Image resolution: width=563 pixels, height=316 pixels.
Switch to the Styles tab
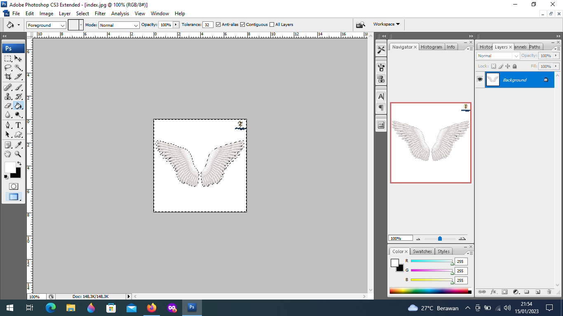pyautogui.click(x=443, y=251)
